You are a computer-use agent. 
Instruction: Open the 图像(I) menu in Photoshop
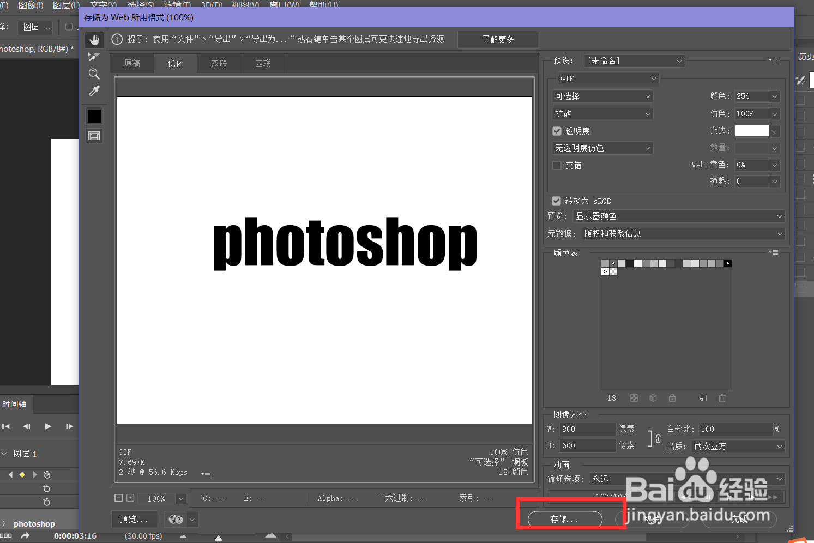click(x=31, y=4)
